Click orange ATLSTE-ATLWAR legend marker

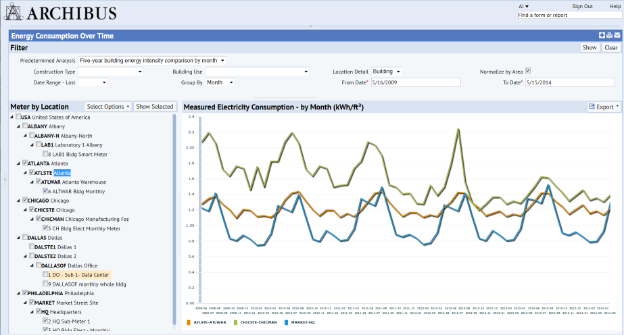[x=189, y=322]
